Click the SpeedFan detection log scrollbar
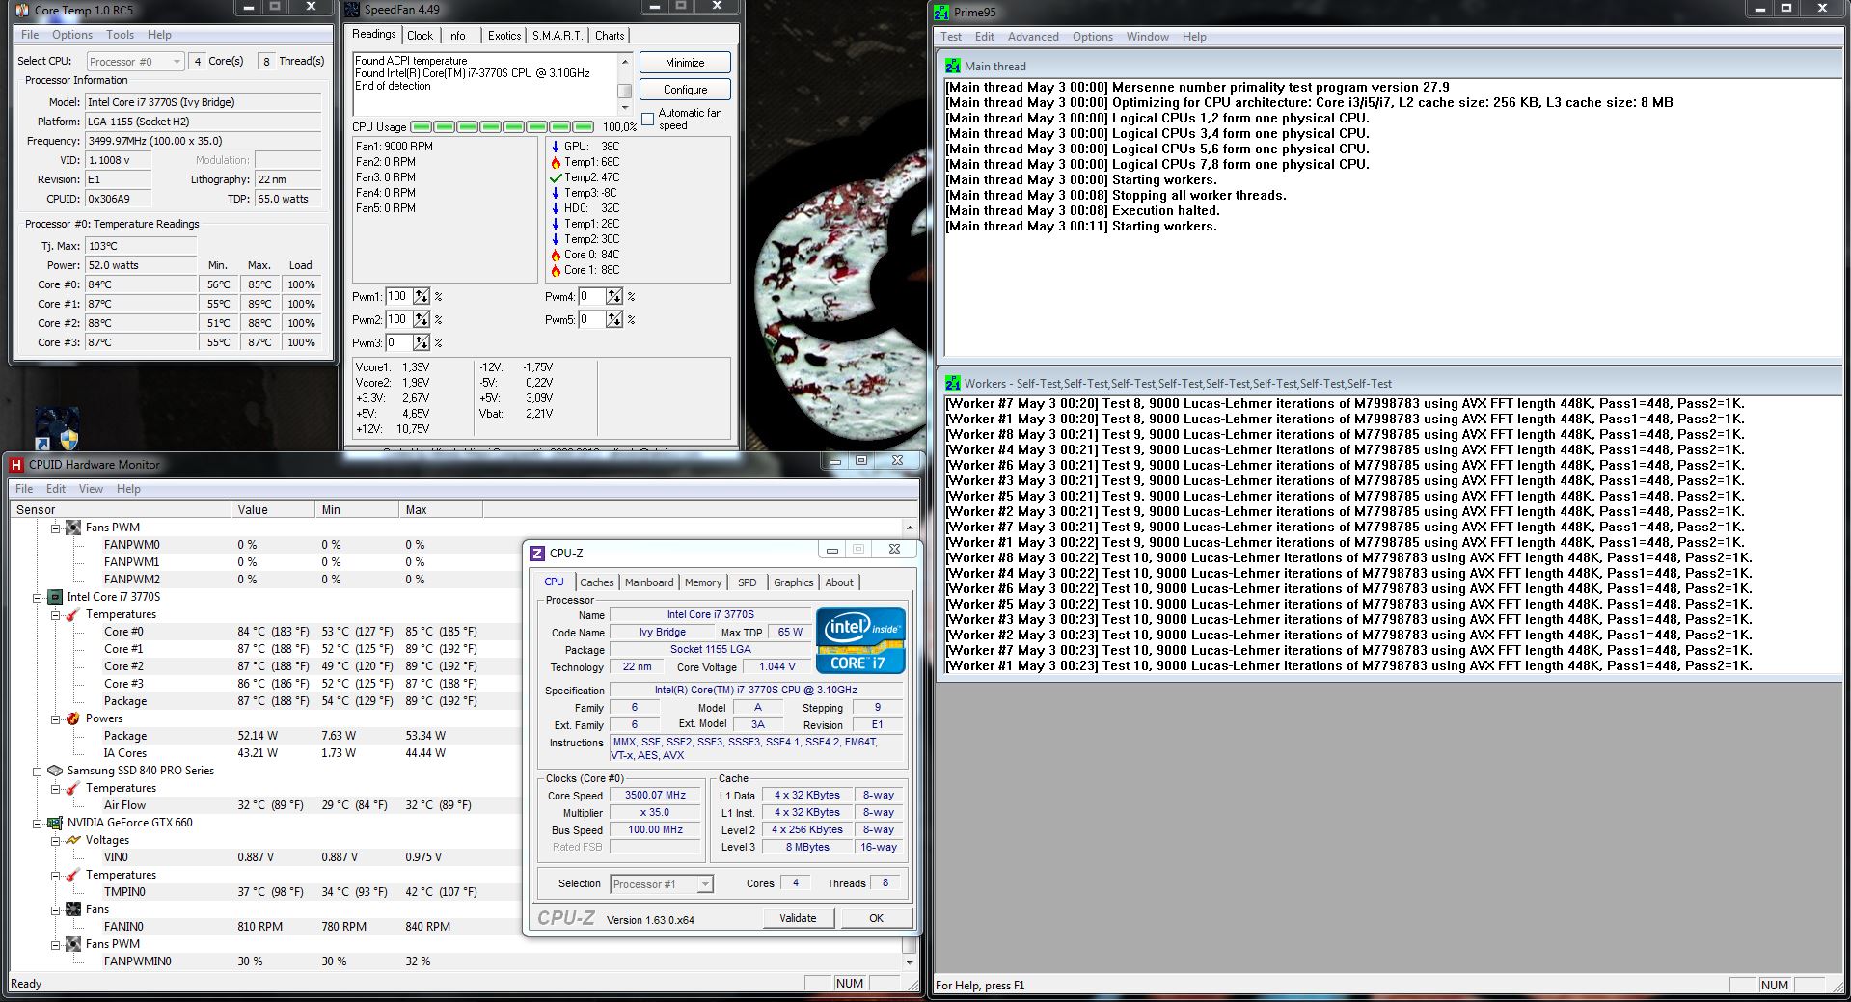Screen dimensions: 1851x1002 click(624, 85)
